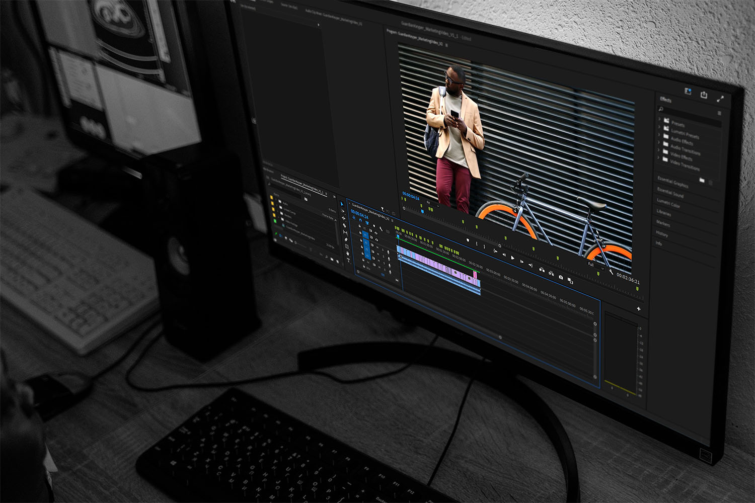755x503 pixels.
Task: Open Program monitor settings wrench
Action: tap(611, 272)
